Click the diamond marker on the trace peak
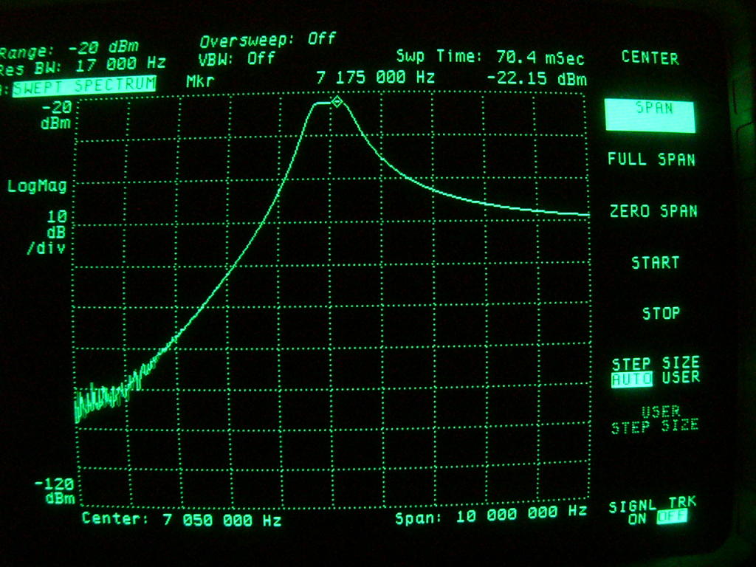Viewport: 756px width, 567px height. pos(337,102)
